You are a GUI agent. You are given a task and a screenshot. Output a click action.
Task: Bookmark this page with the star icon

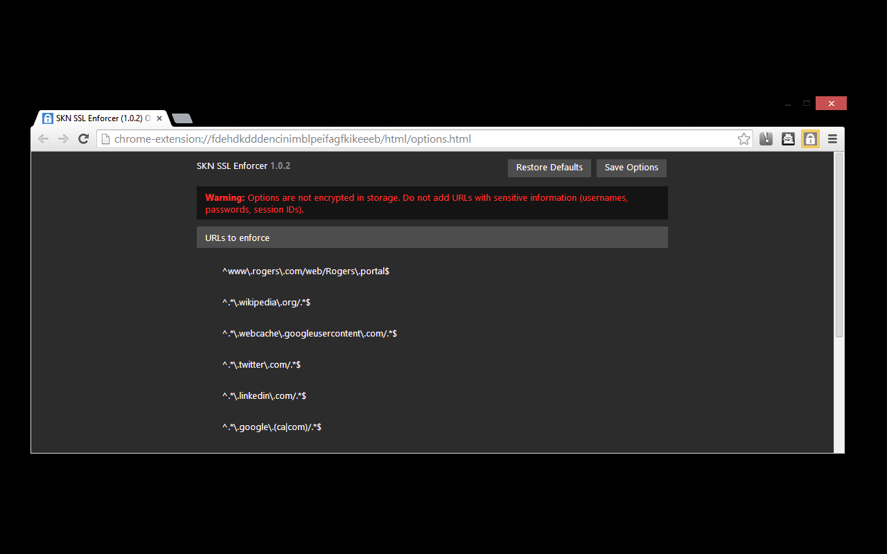coord(744,139)
